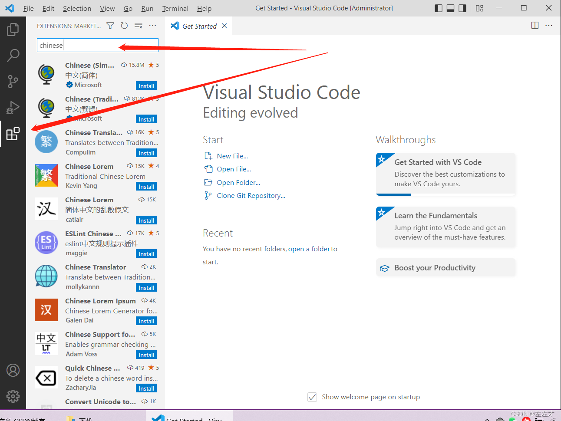Toggle bottom panel layout icon
This screenshot has height=421, width=561.
451,8
